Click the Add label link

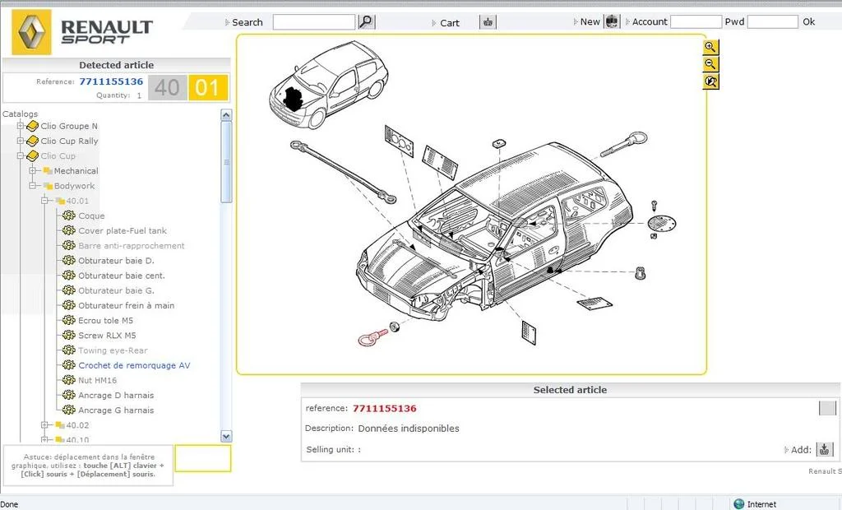pos(801,449)
